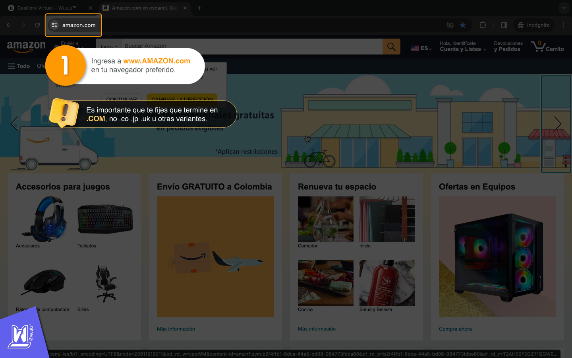
Task: Toggle the browser side panel
Action: coord(504,25)
